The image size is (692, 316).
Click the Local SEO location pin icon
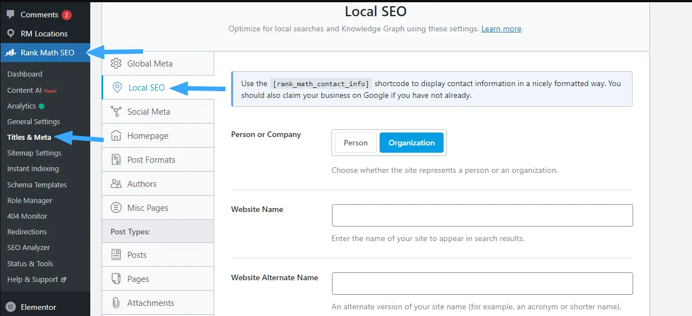pyautogui.click(x=117, y=87)
